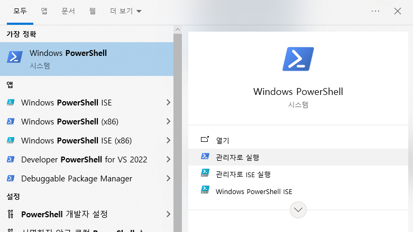Click the Windows PowerShell (x86) app icon

(11, 121)
